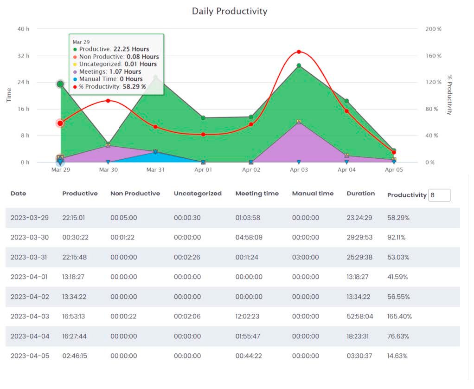Click the Non Productive column header
Screen dimensions: 474x389
[135, 194]
